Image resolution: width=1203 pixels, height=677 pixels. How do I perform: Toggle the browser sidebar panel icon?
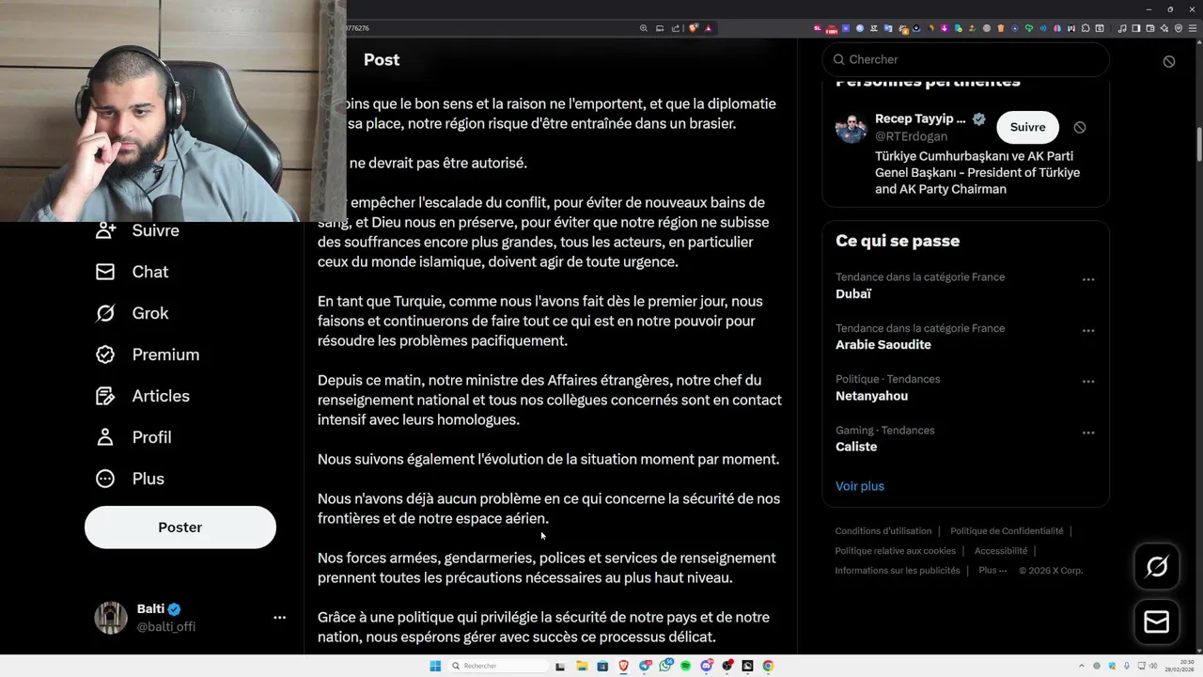pyautogui.click(x=1135, y=28)
